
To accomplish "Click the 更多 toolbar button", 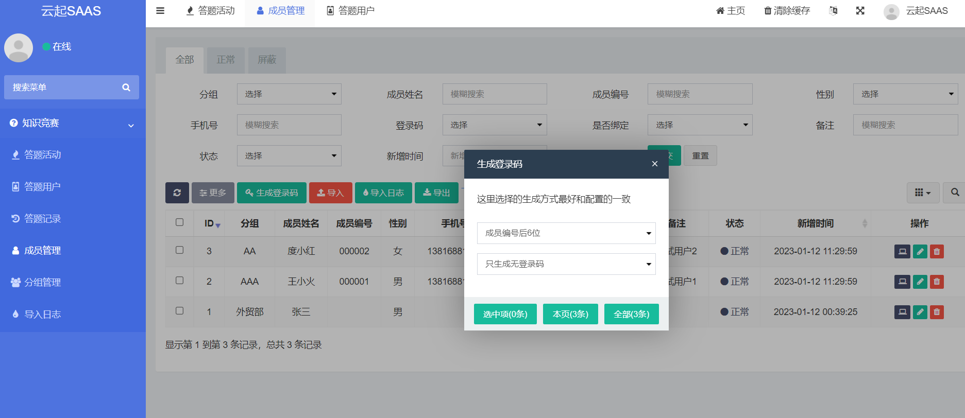I will [213, 193].
